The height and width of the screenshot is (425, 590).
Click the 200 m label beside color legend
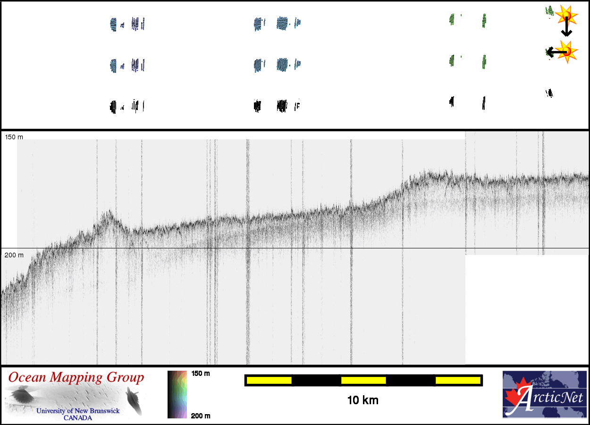[x=201, y=416]
